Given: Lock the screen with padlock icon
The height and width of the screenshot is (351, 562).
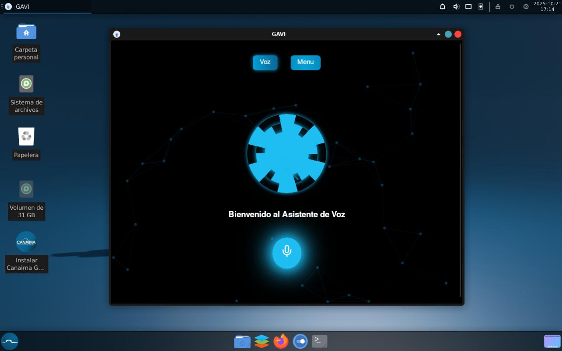Looking at the screenshot, I should [498, 7].
